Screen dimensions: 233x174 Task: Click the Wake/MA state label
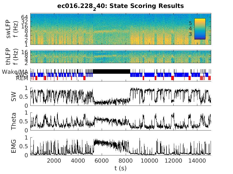tap(15, 72)
